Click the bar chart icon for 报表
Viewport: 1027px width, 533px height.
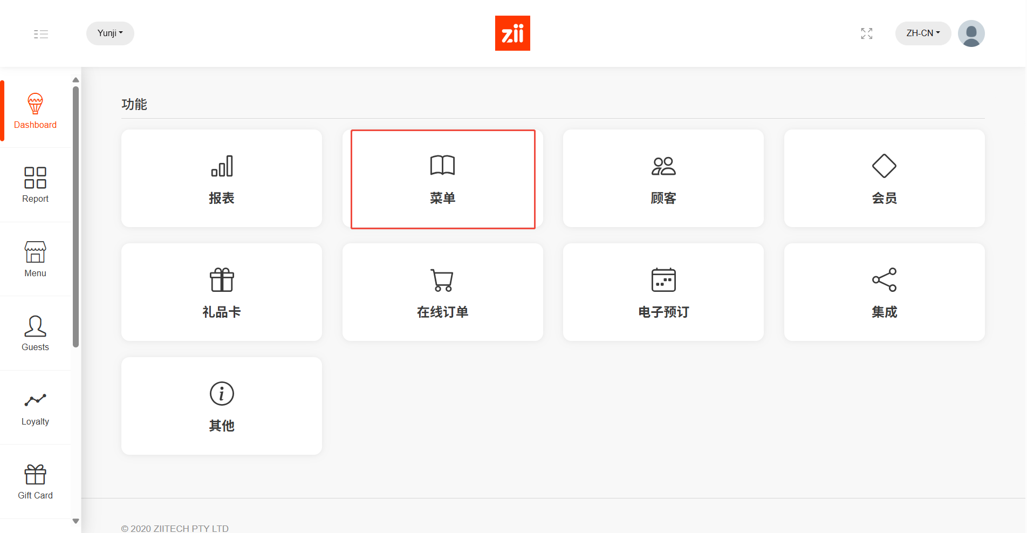pos(222,166)
